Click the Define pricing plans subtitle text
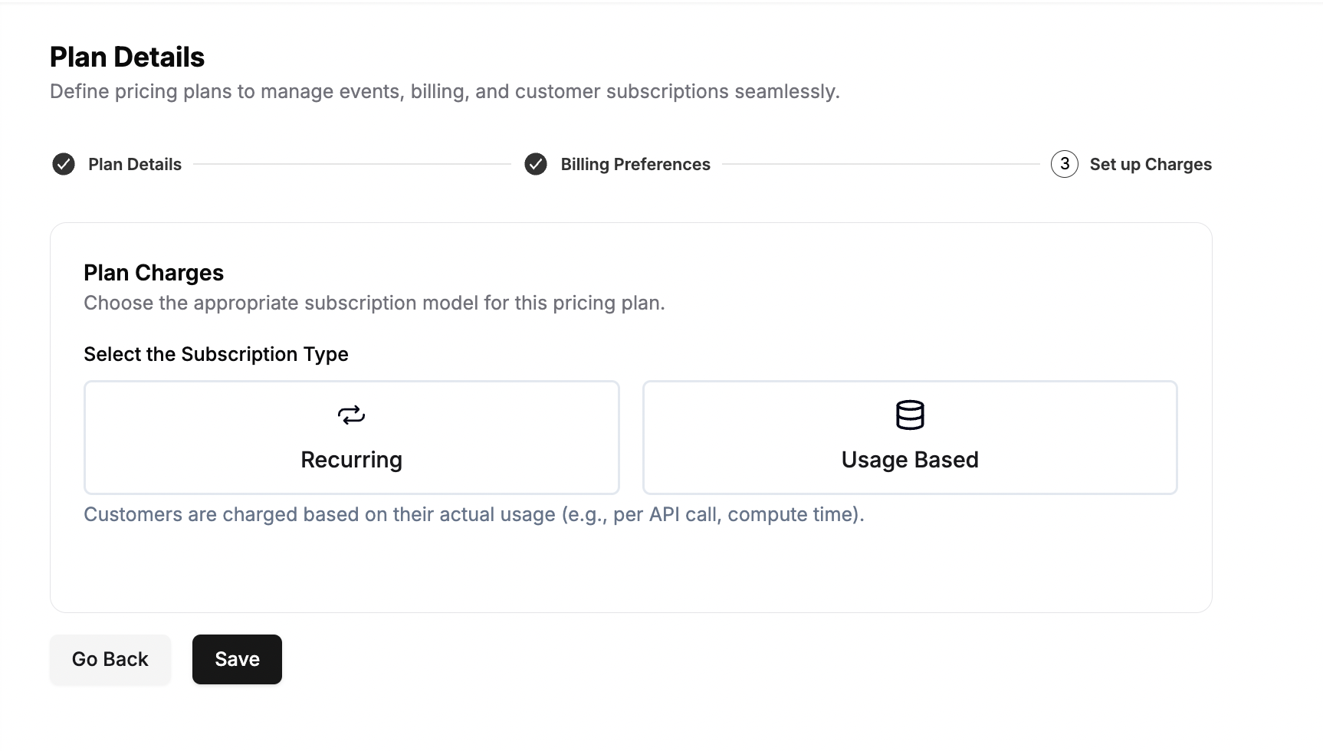The image size is (1323, 751). [x=445, y=92]
